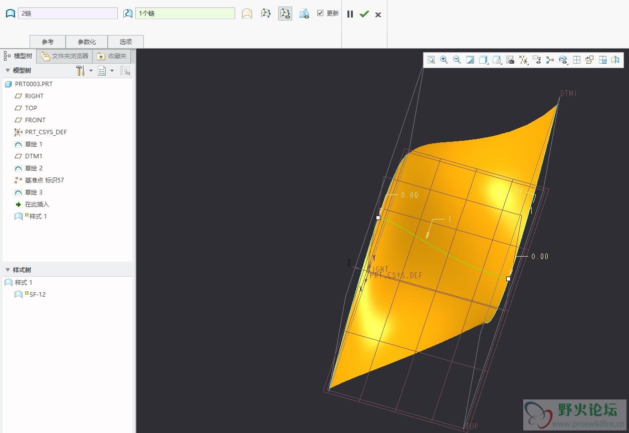Click the lower right 0.00 dimension label
Screen dimensions: 629x433
point(540,256)
